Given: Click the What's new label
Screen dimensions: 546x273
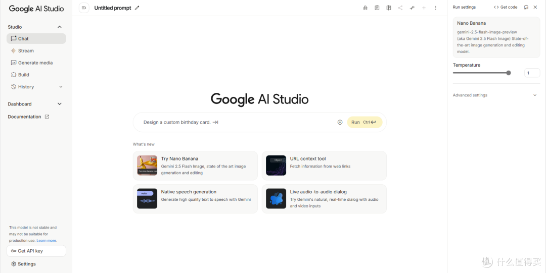Looking at the screenshot, I should click(144, 144).
